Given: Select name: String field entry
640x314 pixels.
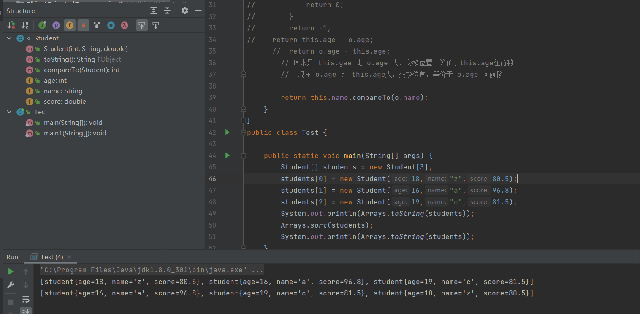Looking at the screenshot, I should coord(63,91).
